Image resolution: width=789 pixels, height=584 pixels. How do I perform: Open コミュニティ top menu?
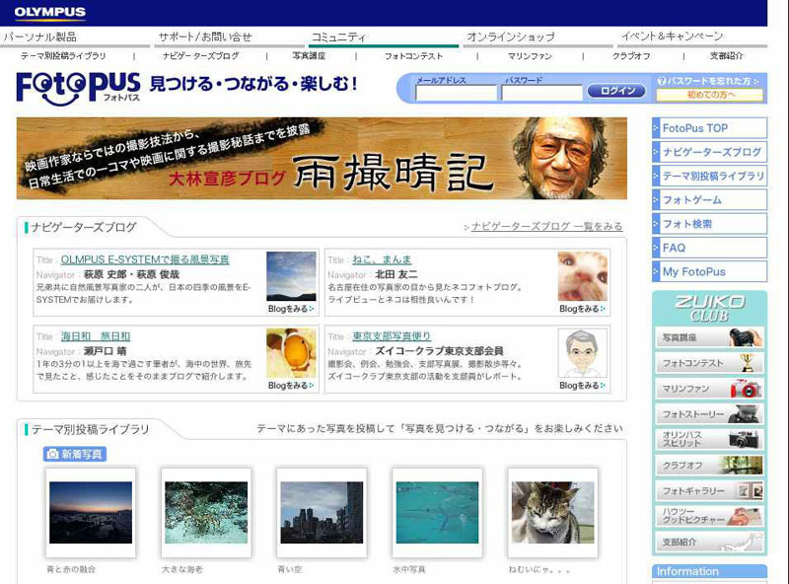[x=339, y=36]
